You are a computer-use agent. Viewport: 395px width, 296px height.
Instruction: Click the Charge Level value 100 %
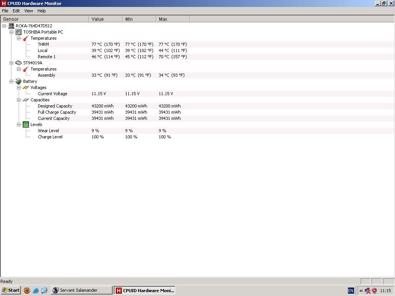(98, 137)
